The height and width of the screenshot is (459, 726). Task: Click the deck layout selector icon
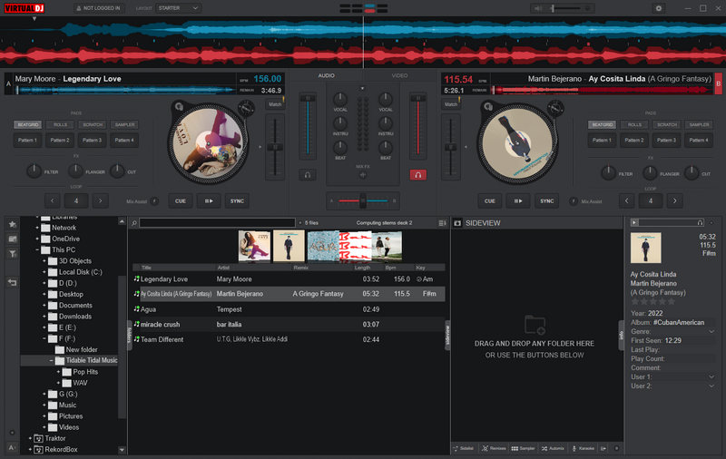(x=364, y=8)
